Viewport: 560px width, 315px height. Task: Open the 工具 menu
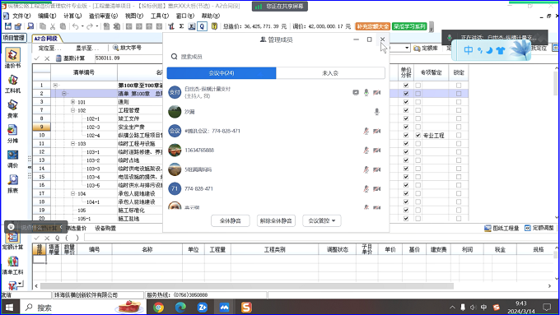(160, 16)
